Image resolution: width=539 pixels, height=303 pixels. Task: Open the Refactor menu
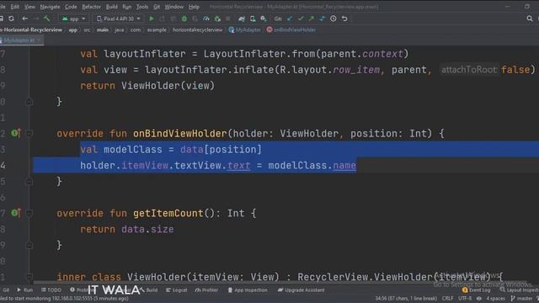pyautogui.click(x=91, y=7)
